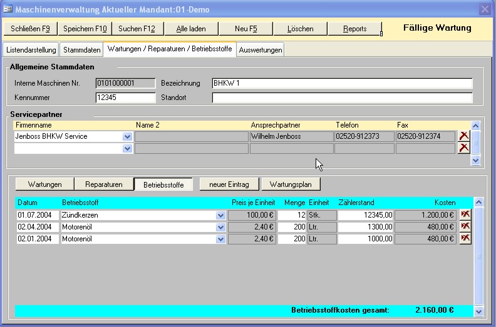Click the Telefon field 02520-912373

[x=364, y=136]
